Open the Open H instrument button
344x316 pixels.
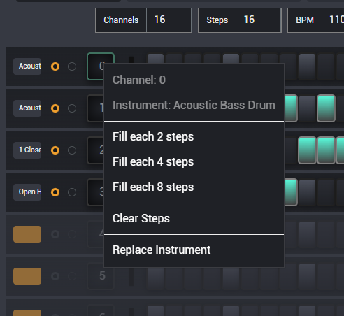pyautogui.click(x=27, y=192)
